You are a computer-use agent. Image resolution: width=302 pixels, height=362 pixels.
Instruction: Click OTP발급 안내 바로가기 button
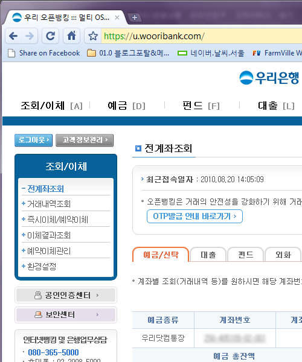(x=194, y=217)
